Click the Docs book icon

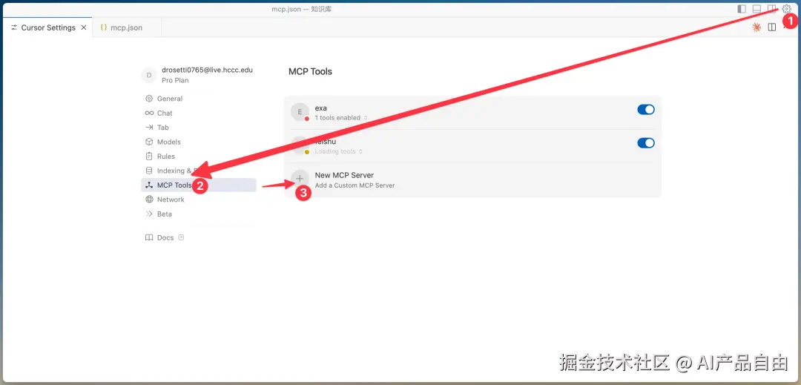coord(149,237)
